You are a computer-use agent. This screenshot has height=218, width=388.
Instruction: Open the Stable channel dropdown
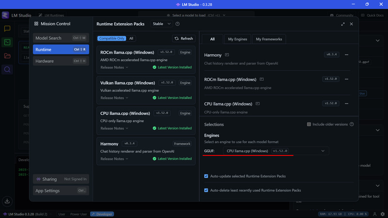pyautogui.click(x=162, y=24)
